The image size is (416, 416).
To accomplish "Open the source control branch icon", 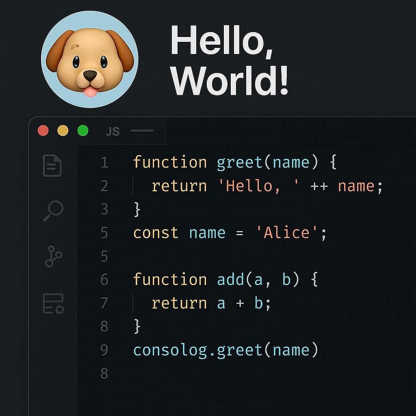I will (x=53, y=256).
